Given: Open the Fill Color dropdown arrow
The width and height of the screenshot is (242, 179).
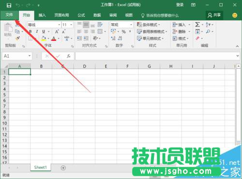Looking at the screenshot, I should coord(48,38).
